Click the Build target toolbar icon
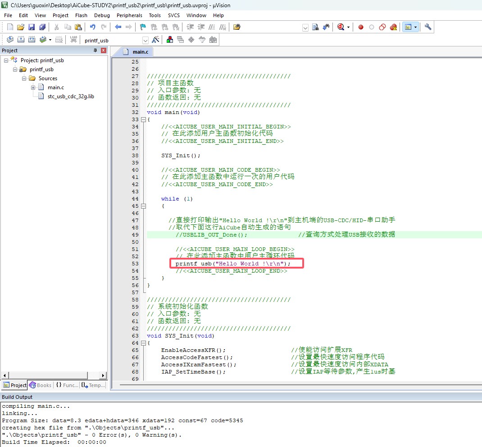Image resolution: width=482 pixels, height=447 pixels. tap(21, 40)
